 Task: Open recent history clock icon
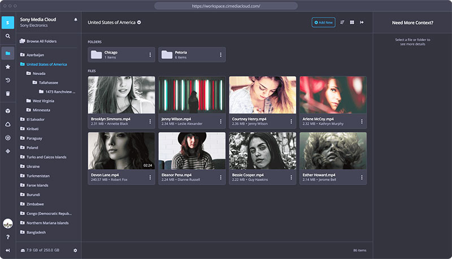point(8,80)
